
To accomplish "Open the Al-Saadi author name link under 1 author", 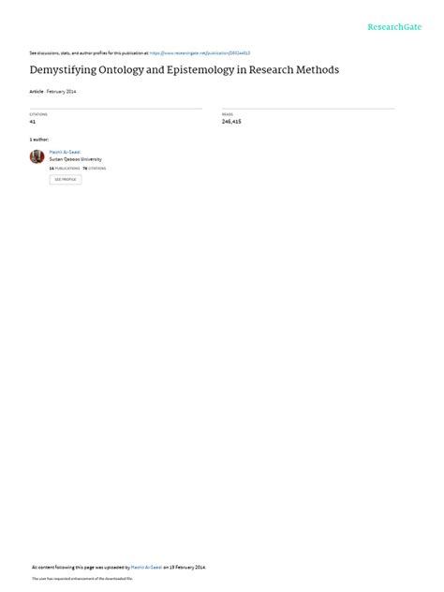I will (x=65, y=152).
